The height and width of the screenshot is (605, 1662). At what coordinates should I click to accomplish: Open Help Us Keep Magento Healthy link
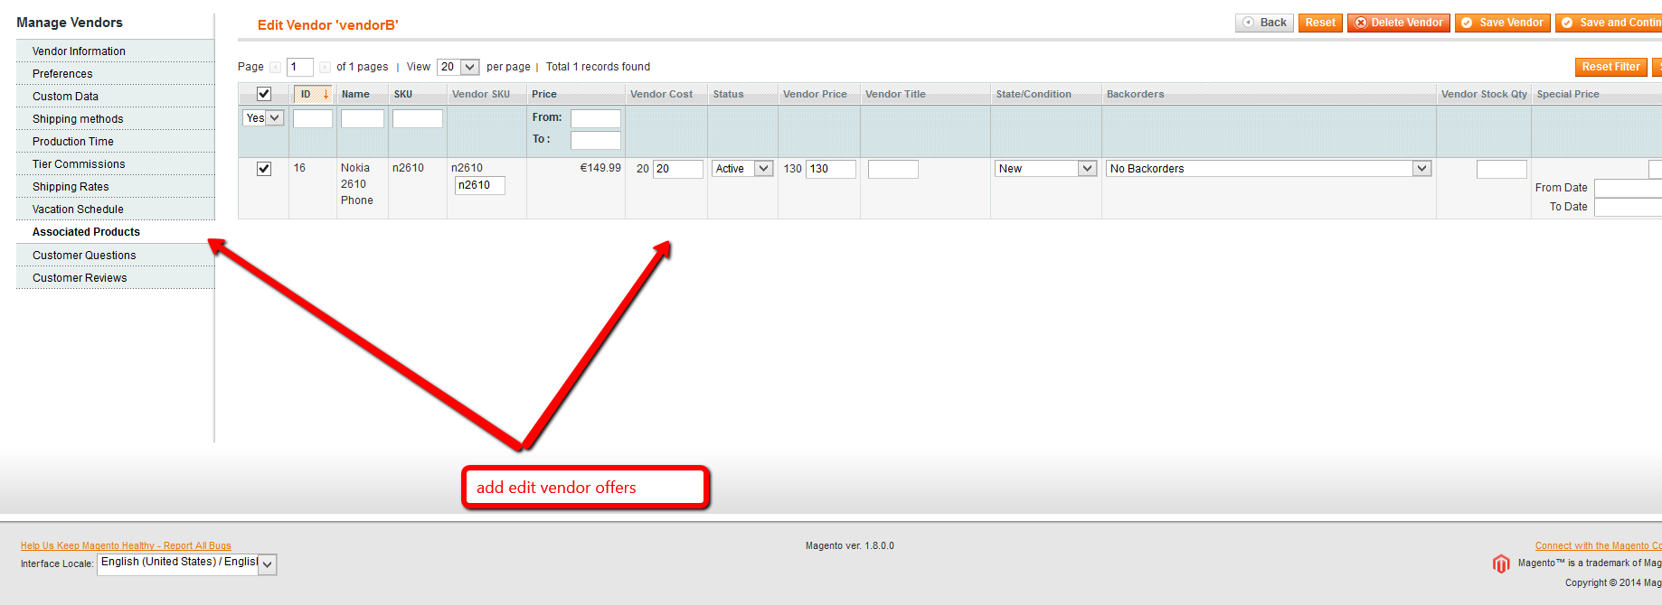click(x=126, y=545)
